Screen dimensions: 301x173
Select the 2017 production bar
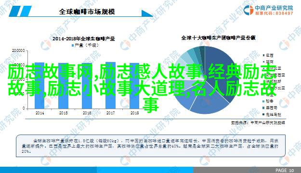click(111, 85)
